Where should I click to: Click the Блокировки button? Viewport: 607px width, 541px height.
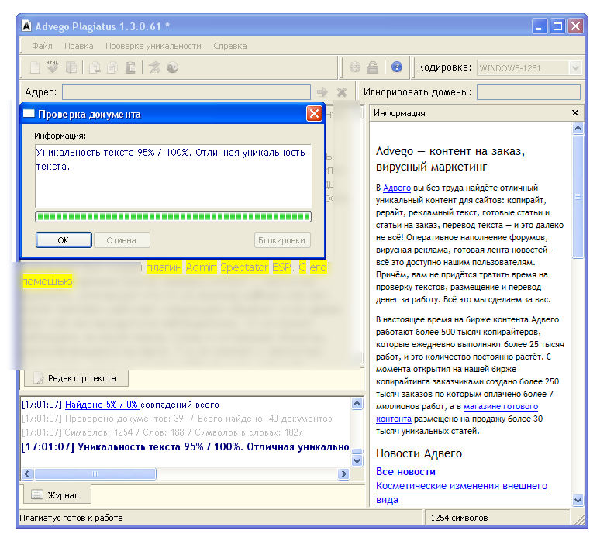pos(282,240)
